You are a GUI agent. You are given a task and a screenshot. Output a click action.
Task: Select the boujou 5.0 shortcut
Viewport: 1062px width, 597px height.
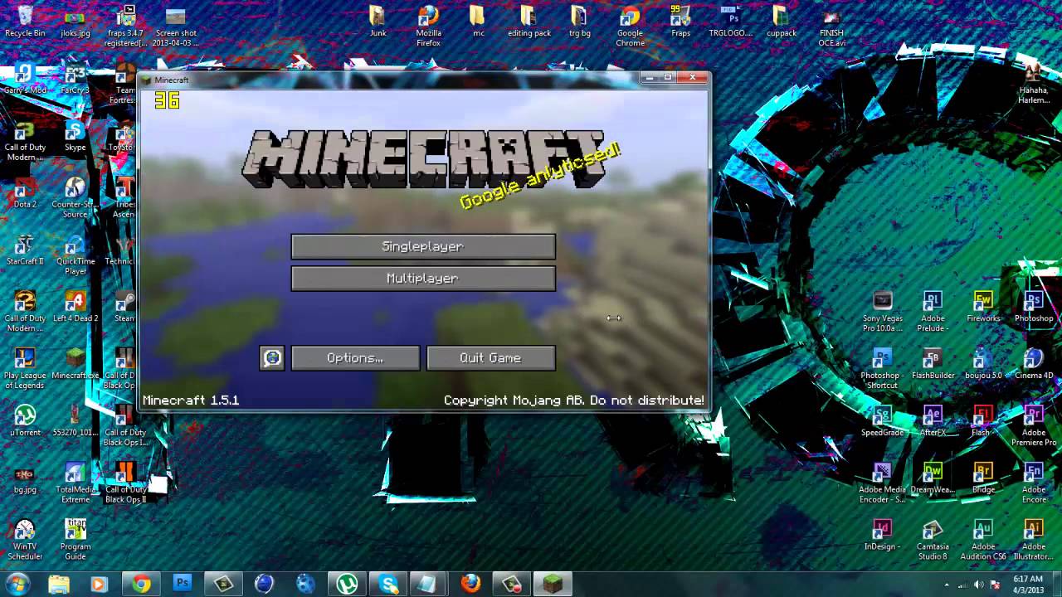(983, 364)
